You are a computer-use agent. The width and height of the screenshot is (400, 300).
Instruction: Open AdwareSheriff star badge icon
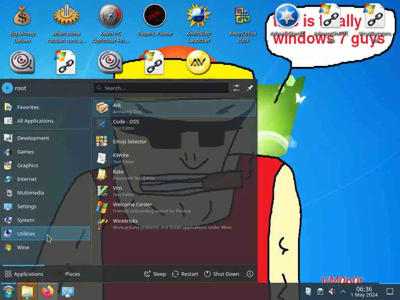287,20
